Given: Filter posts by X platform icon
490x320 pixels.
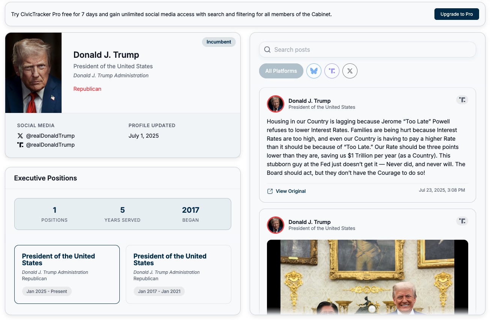Looking at the screenshot, I should tap(350, 71).
